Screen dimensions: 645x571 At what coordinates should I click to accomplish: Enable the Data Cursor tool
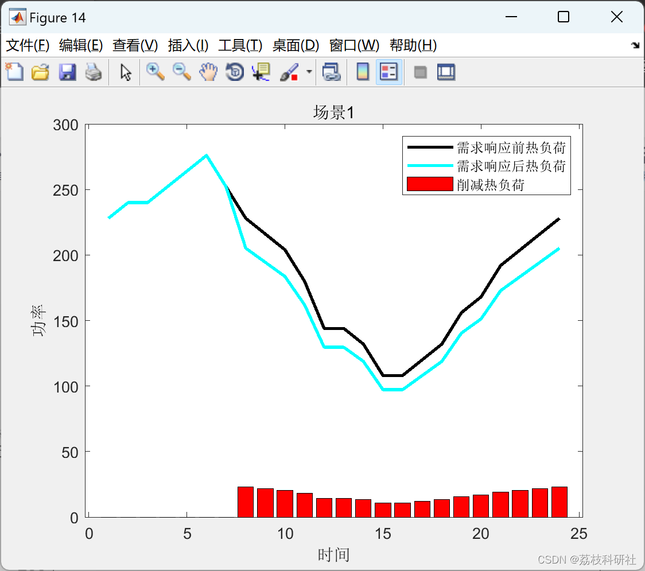pyautogui.click(x=261, y=72)
